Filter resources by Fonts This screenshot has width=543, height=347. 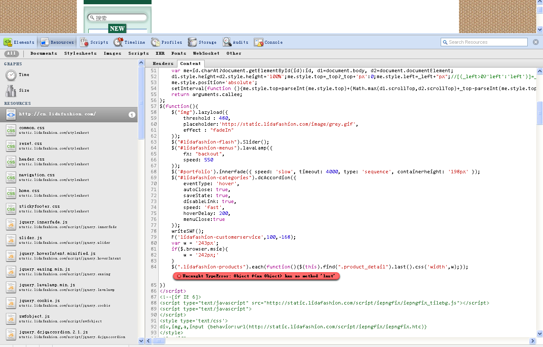click(179, 54)
